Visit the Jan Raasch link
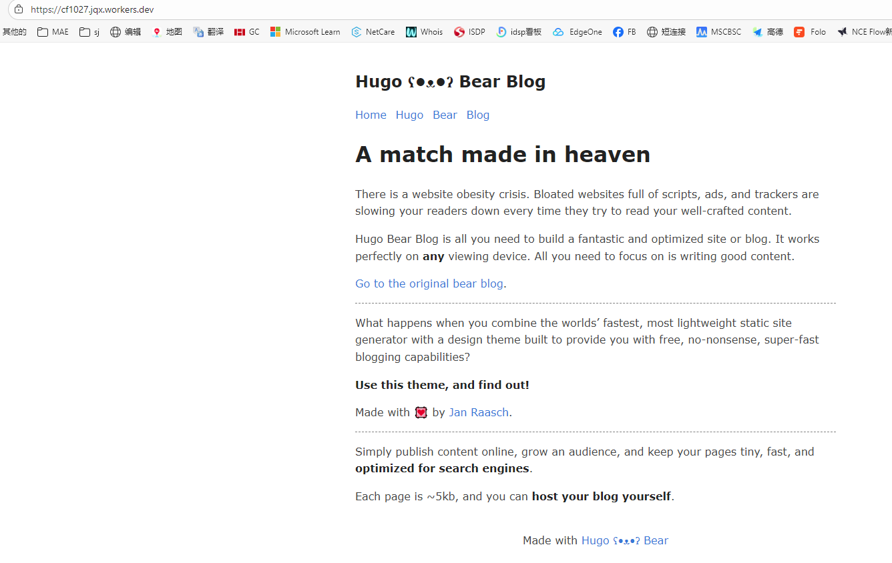 479,412
